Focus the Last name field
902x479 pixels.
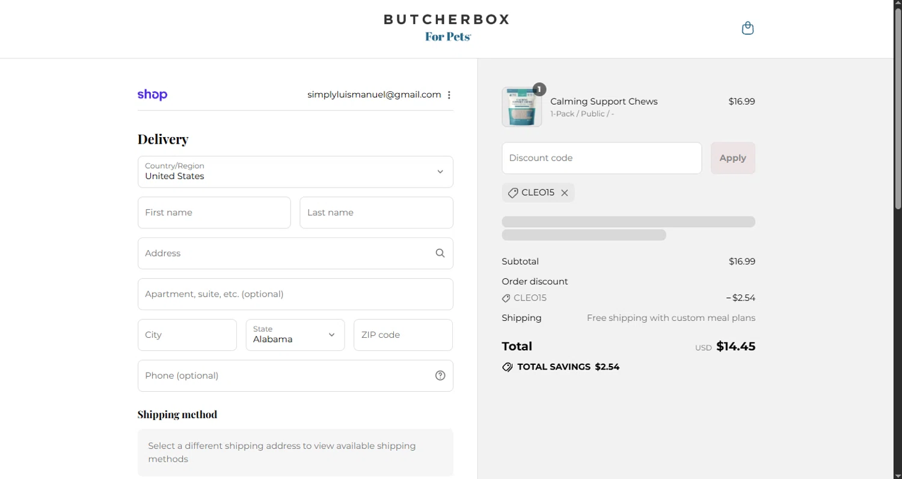pyautogui.click(x=376, y=213)
